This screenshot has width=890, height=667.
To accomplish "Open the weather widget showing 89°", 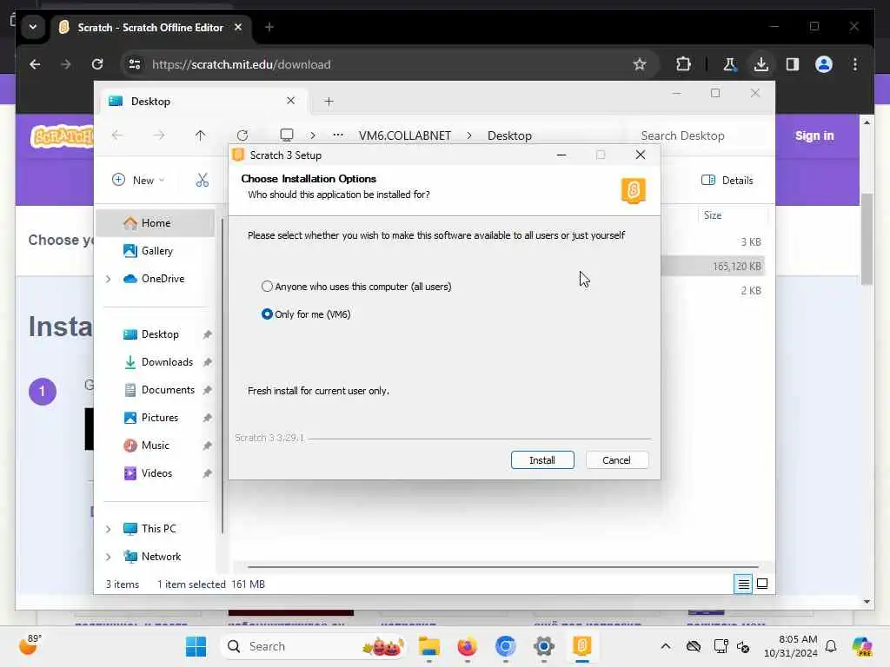I will click(x=30, y=645).
